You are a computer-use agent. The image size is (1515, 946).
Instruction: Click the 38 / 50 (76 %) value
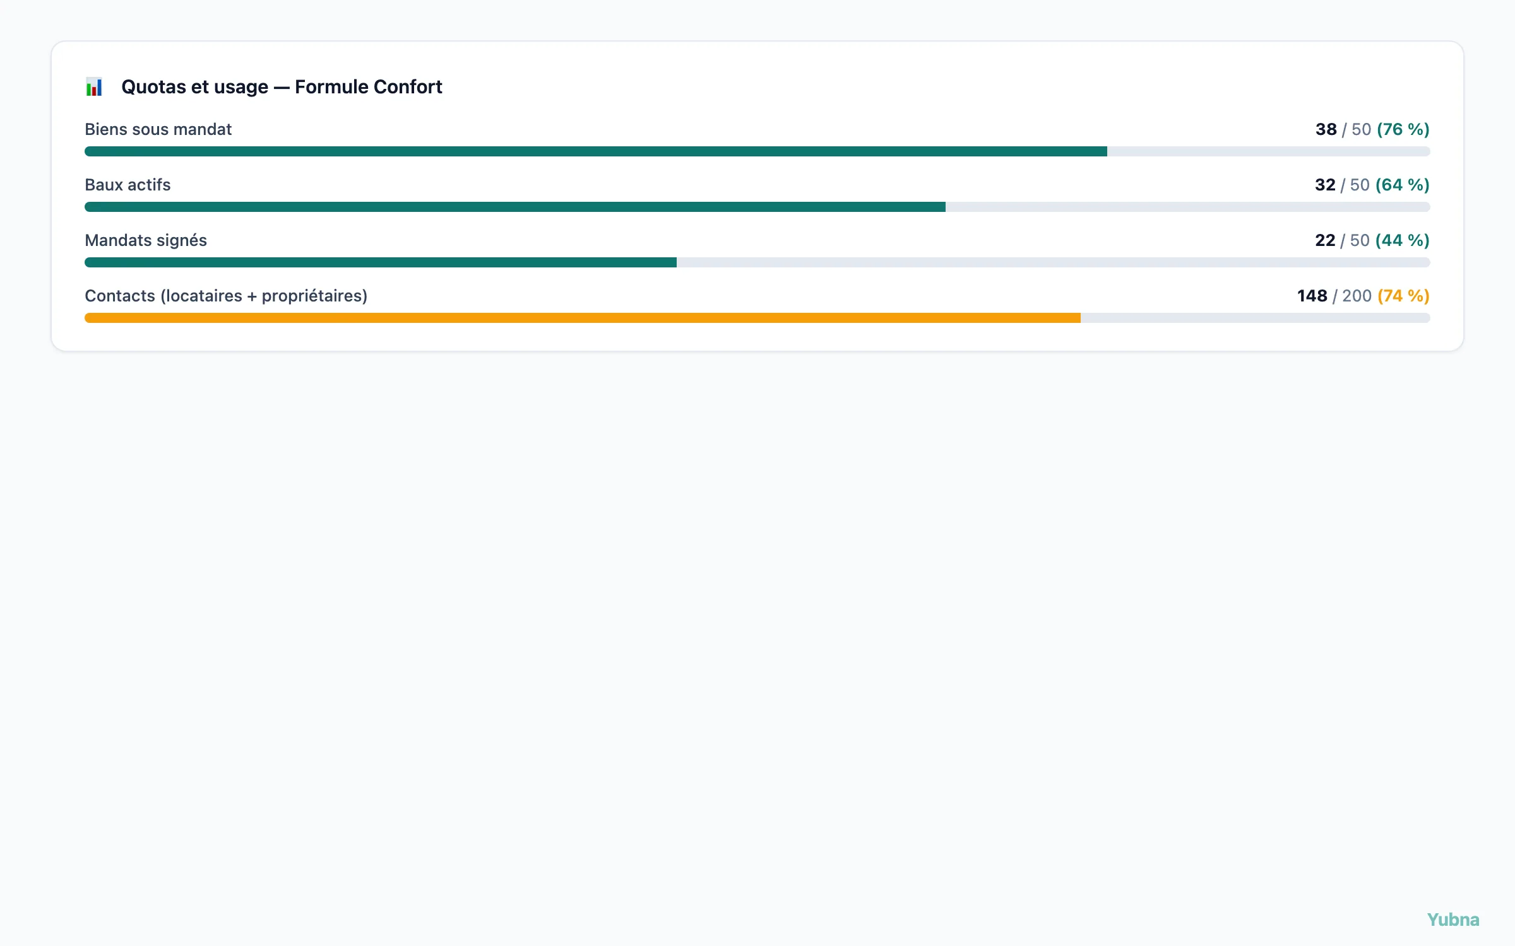(x=1372, y=129)
